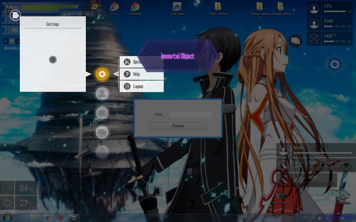The height and width of the screenshot is (222, 356).
Task: Open File Explorer from taskbar
Action: 35,218
